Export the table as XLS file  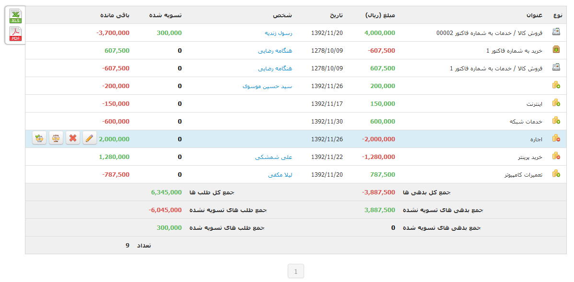coord(16,16)
